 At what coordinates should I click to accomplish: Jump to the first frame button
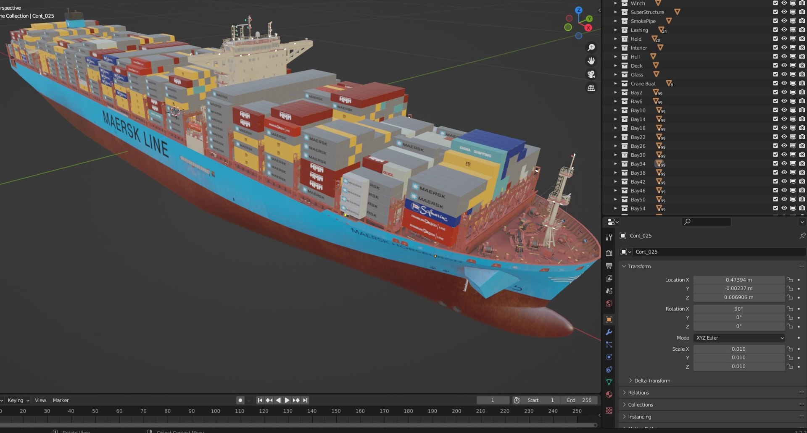coord(260,400)
